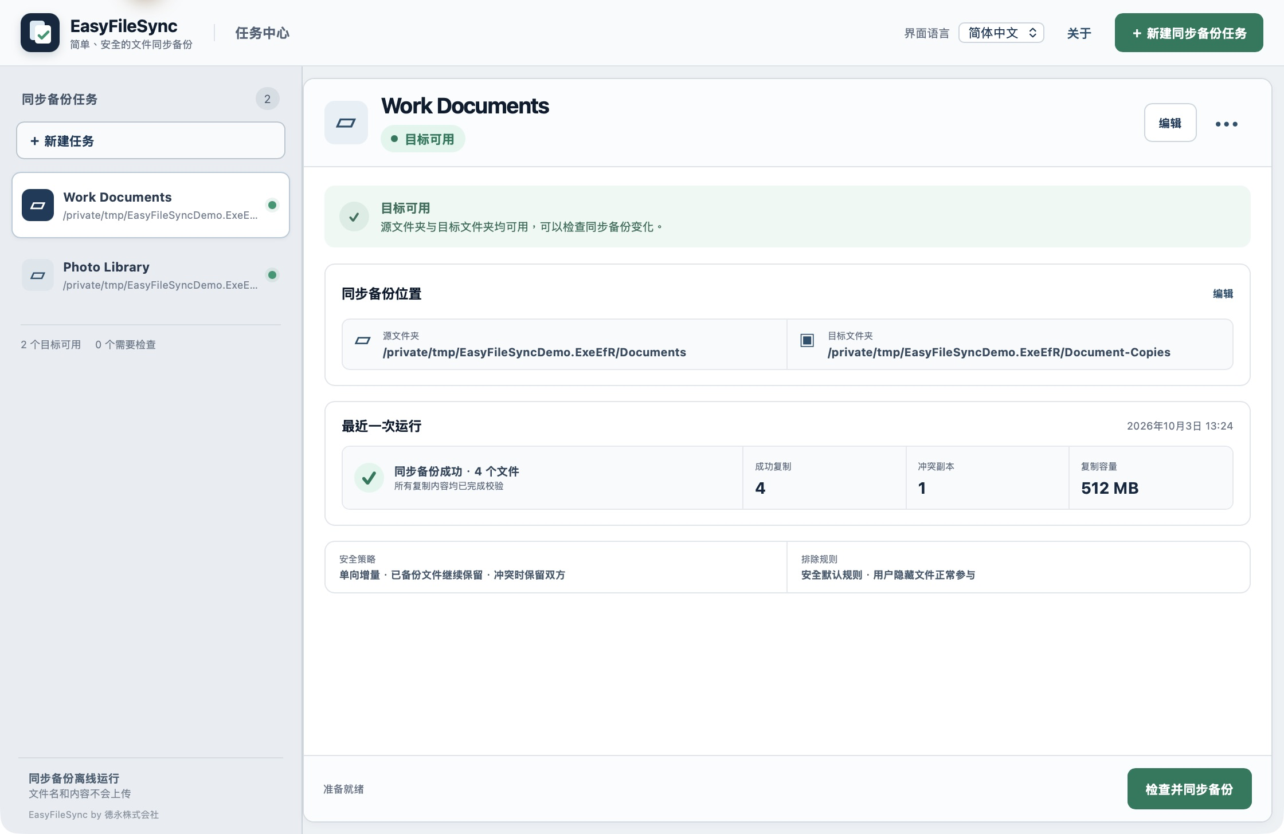Click the timestamp 2026年10月3日 13:24

pyautogui.click(x=1180, y=426)
